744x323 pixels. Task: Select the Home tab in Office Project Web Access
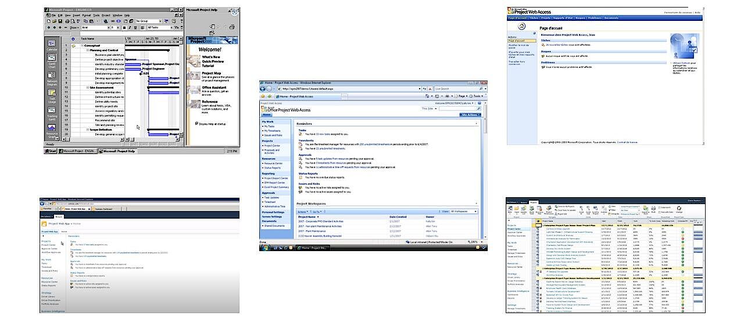[266, 115]
